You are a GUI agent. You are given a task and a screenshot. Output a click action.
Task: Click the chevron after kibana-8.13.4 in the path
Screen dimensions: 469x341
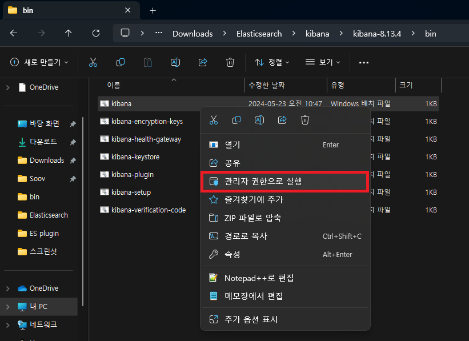pos(413,33)
